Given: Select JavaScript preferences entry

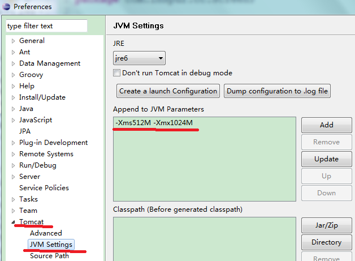Looking at the screenshot, I should (36, 120).
